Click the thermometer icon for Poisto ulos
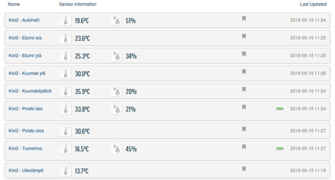 tap(65, 131)
